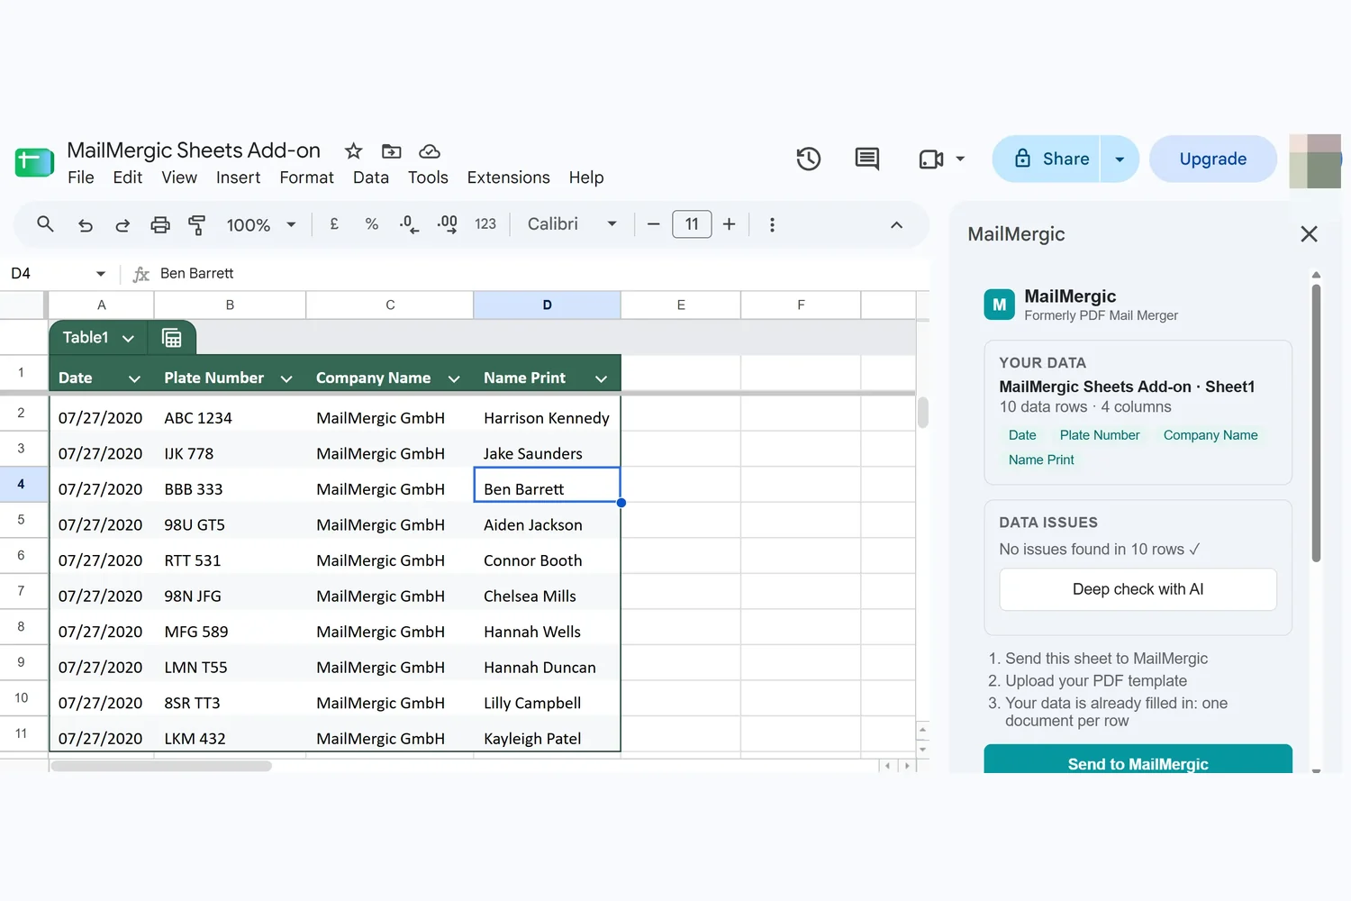The image size is (1351, 901).
Task: Collapse the toolbar with the up chevron
Action: pyautogui.click(x=896, y=225)
